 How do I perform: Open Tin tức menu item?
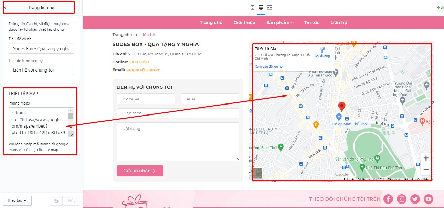tap(311, 22)
